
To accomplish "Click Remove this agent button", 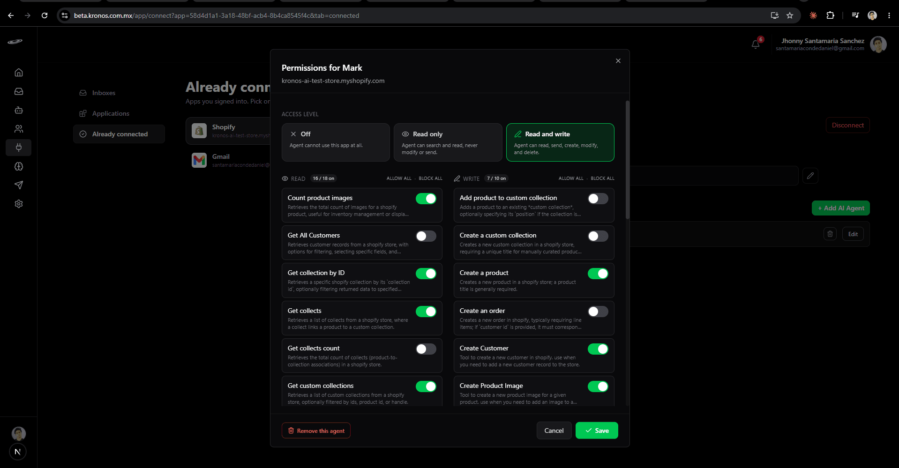I will tap(316, 431).
